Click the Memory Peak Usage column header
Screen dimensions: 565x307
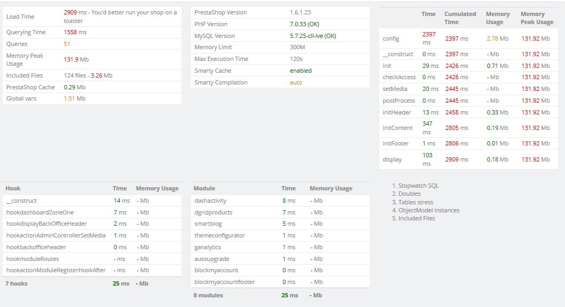[x=537, y=18]
